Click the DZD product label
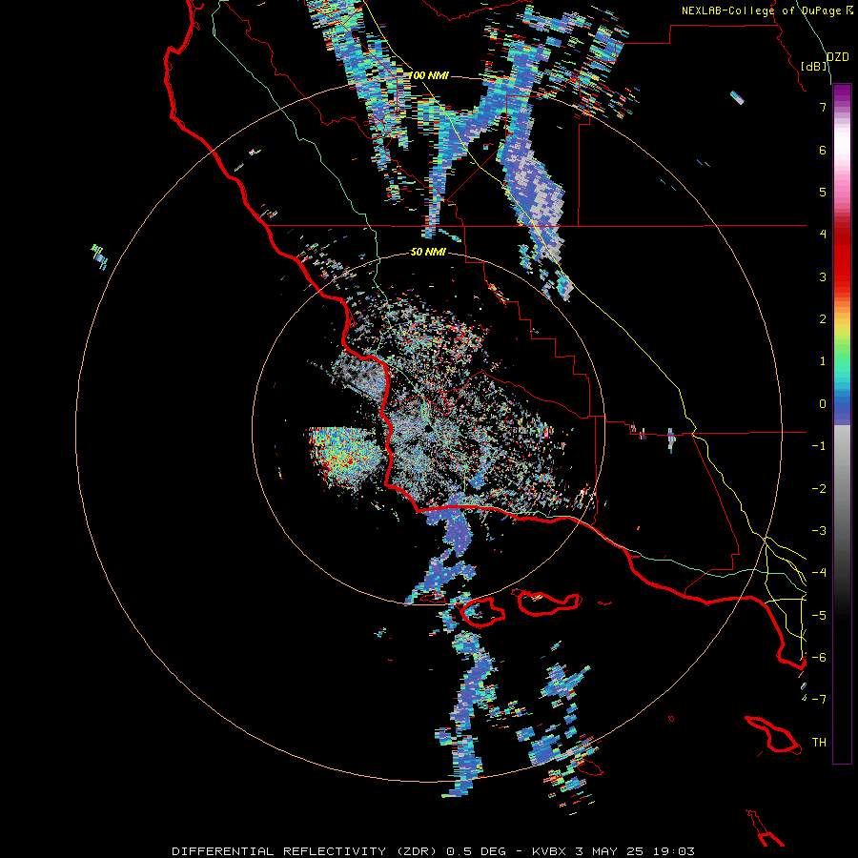The width and height of the screenshot is (858, 858). click(838, 57)
